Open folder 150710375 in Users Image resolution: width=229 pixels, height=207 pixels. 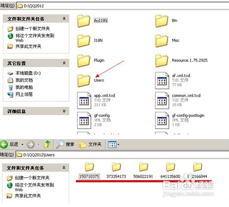pyautogui.click(x=89, y=167)
